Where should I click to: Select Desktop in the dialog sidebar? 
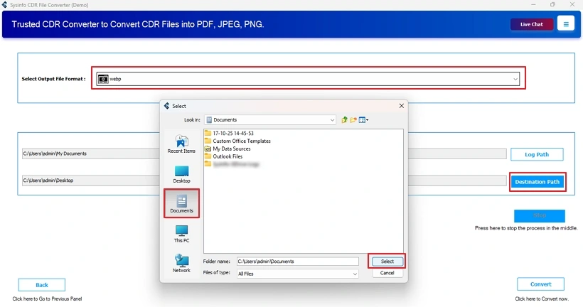(x=181, y=174)
